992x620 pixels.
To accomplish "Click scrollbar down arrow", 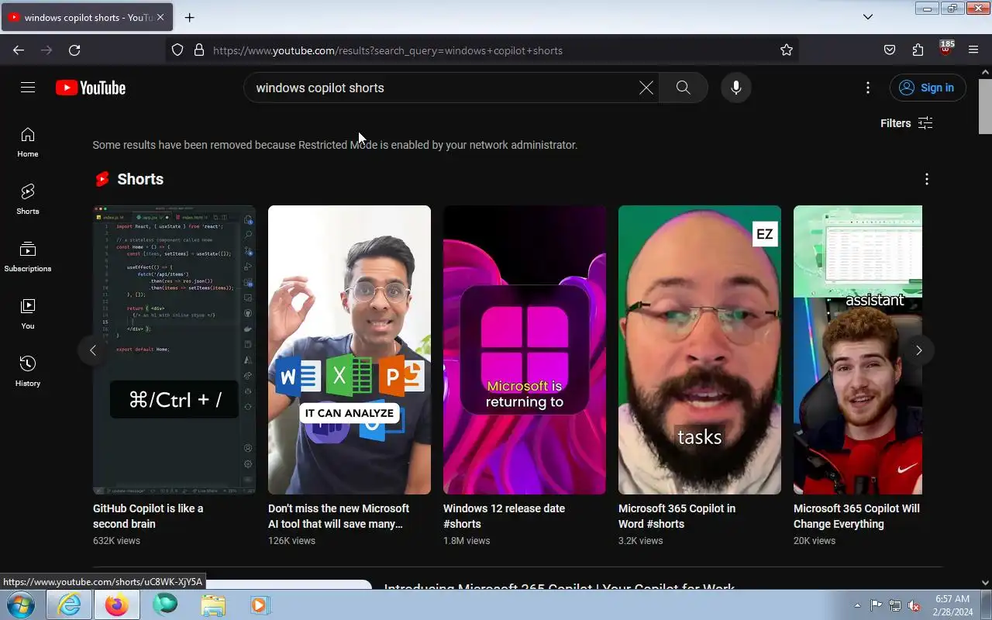I will tap(985, 583).
